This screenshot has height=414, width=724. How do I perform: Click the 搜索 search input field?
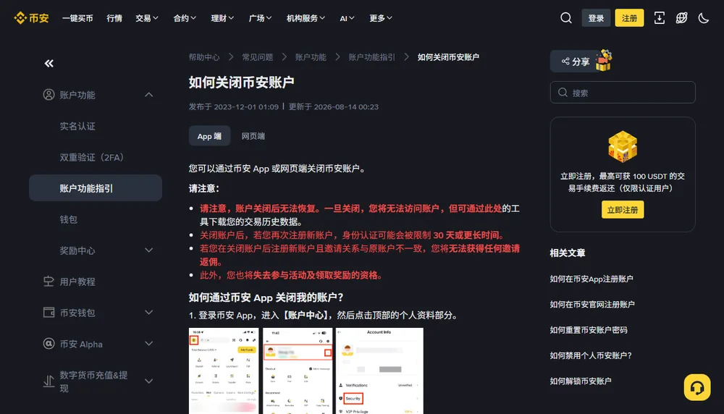pyautogui.click(x=623, y=93)
